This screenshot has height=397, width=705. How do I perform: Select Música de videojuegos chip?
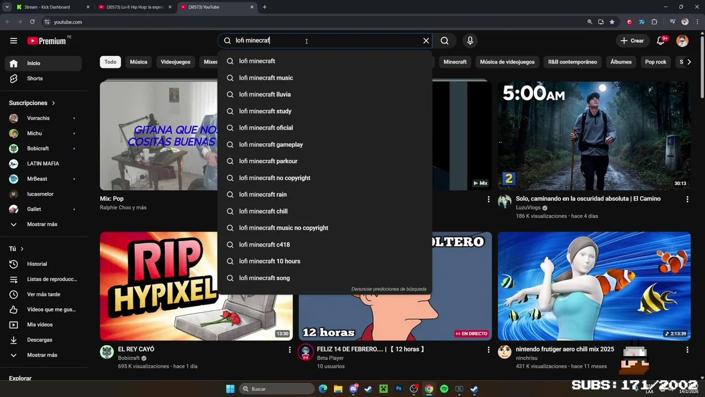point(507,62)
